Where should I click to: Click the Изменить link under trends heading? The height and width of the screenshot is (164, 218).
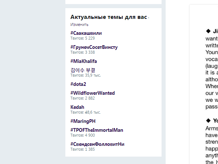click(79, 24)
